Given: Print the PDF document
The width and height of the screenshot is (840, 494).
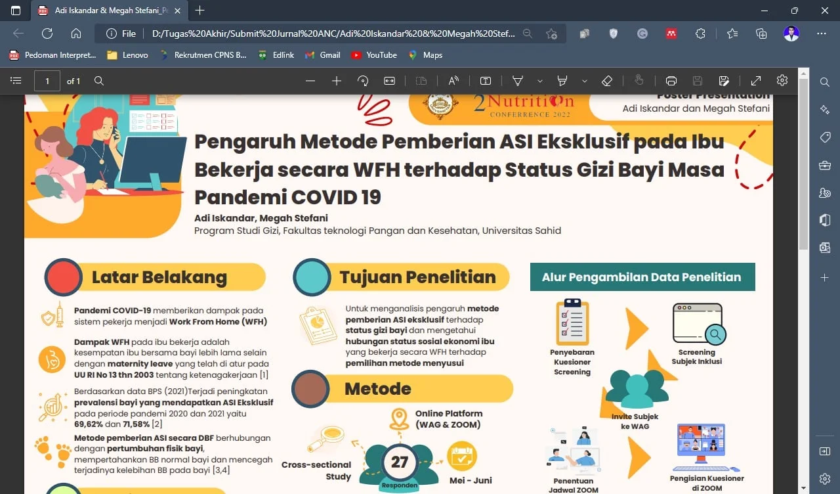Looking at the screenshot, I should (x=671, y=81).
